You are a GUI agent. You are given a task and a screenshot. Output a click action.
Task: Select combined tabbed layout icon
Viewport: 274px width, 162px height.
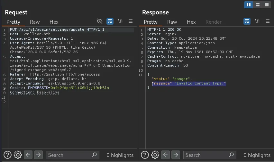(x=266, y=5)
